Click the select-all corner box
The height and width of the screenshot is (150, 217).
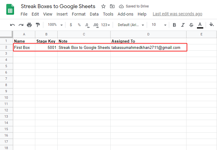(x=6, y=34)
